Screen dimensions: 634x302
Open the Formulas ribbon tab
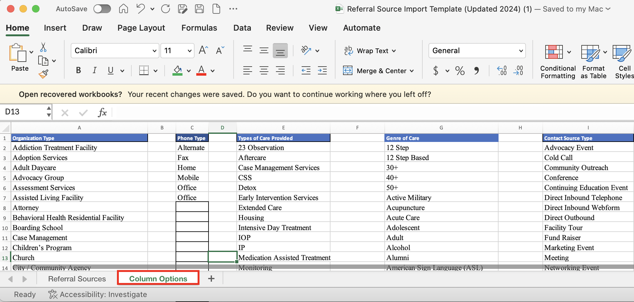199,28
